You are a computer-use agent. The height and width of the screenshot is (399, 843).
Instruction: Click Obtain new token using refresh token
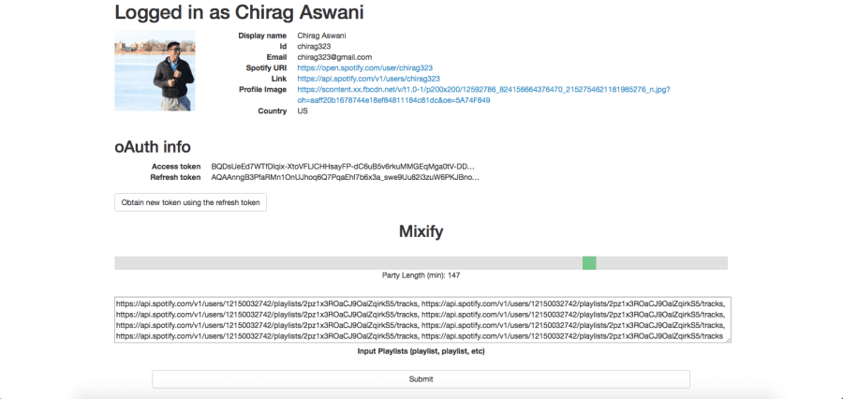pyautogui.click(x=190, y=202)
